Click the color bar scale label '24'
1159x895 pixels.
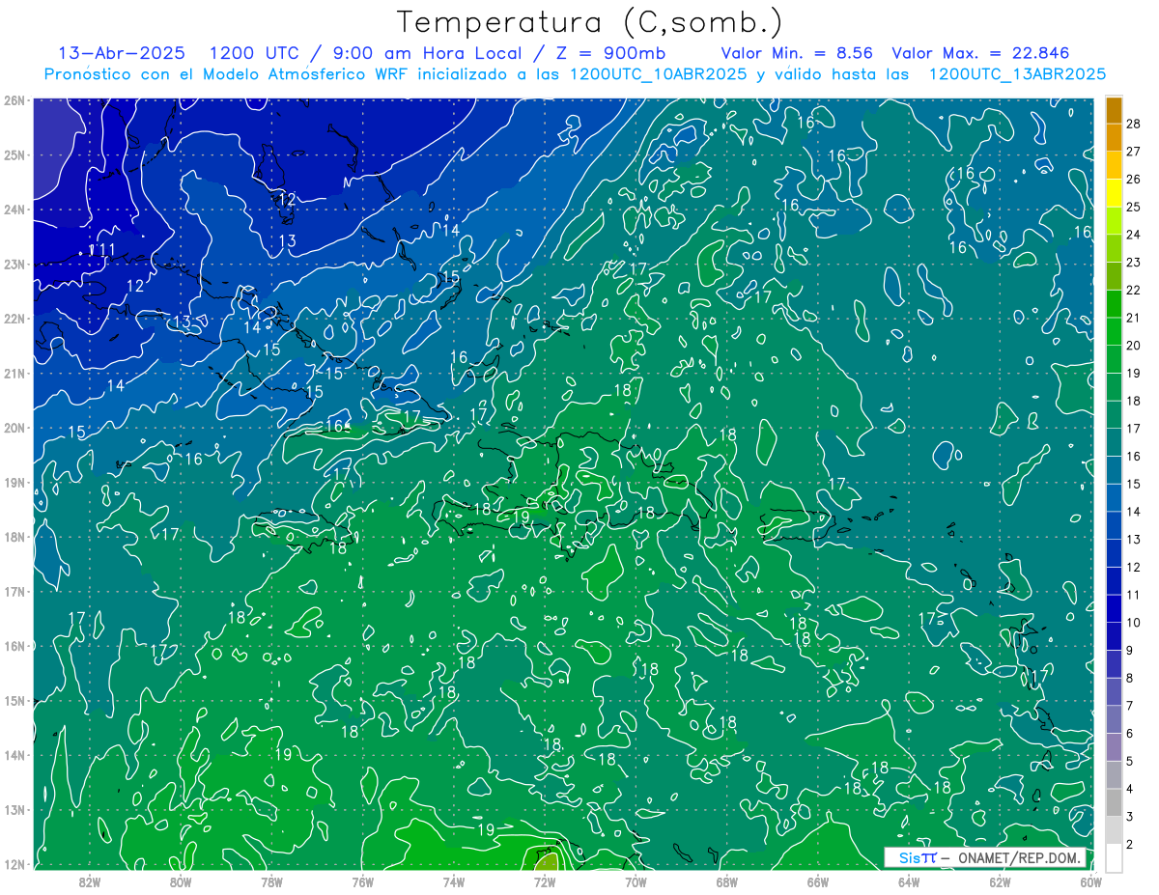coord(1134,235)
